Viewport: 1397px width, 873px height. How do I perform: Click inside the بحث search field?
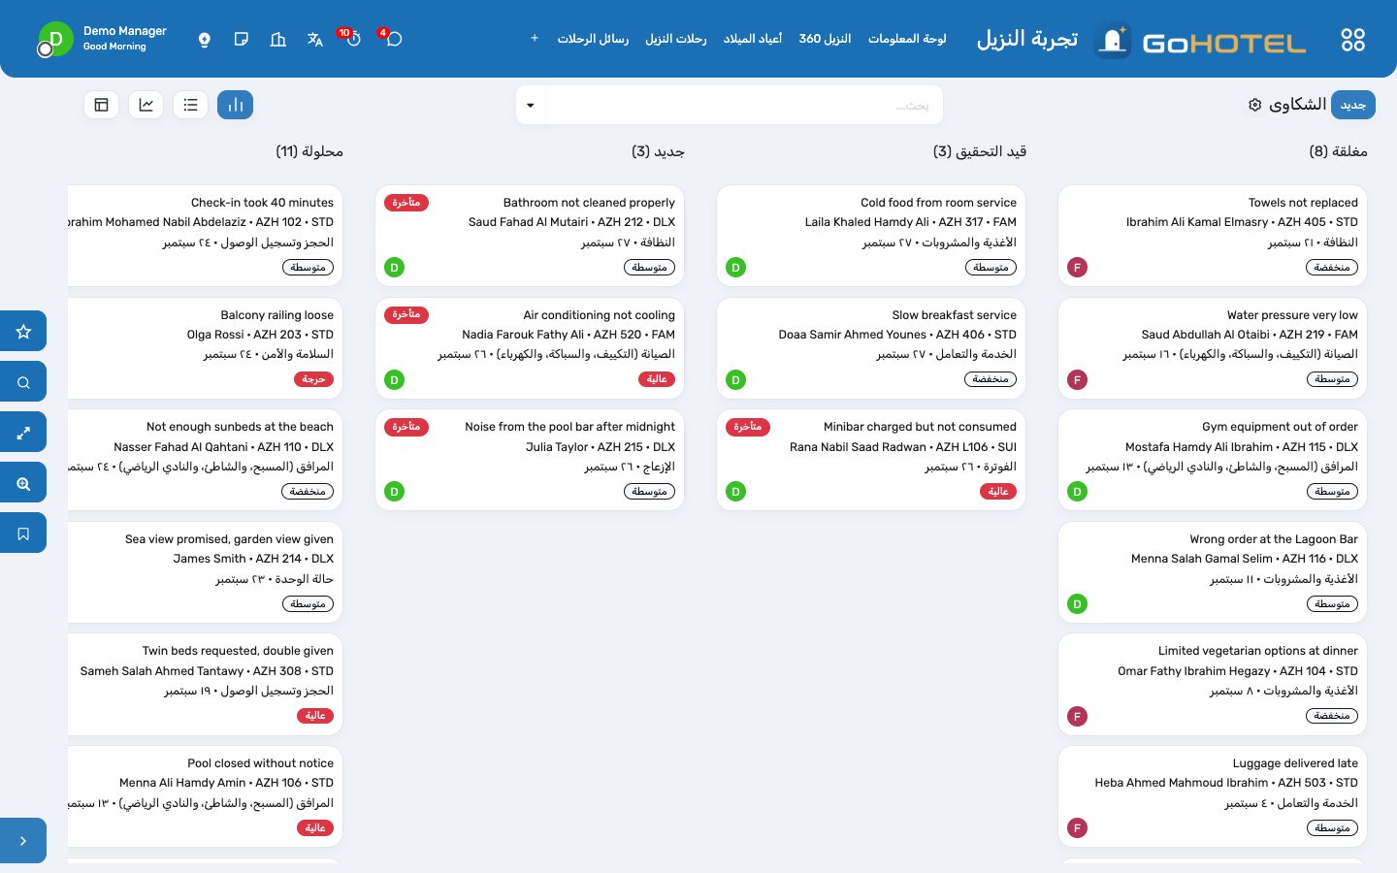point(744,105)
